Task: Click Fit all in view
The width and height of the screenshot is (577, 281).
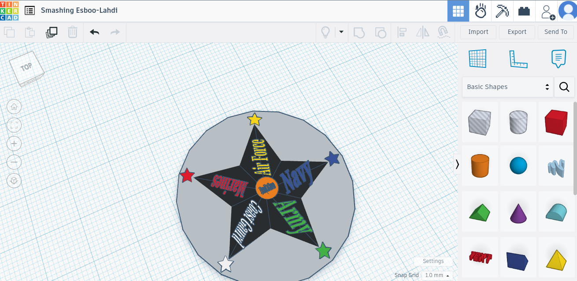Action: click(x=14, y=125)
